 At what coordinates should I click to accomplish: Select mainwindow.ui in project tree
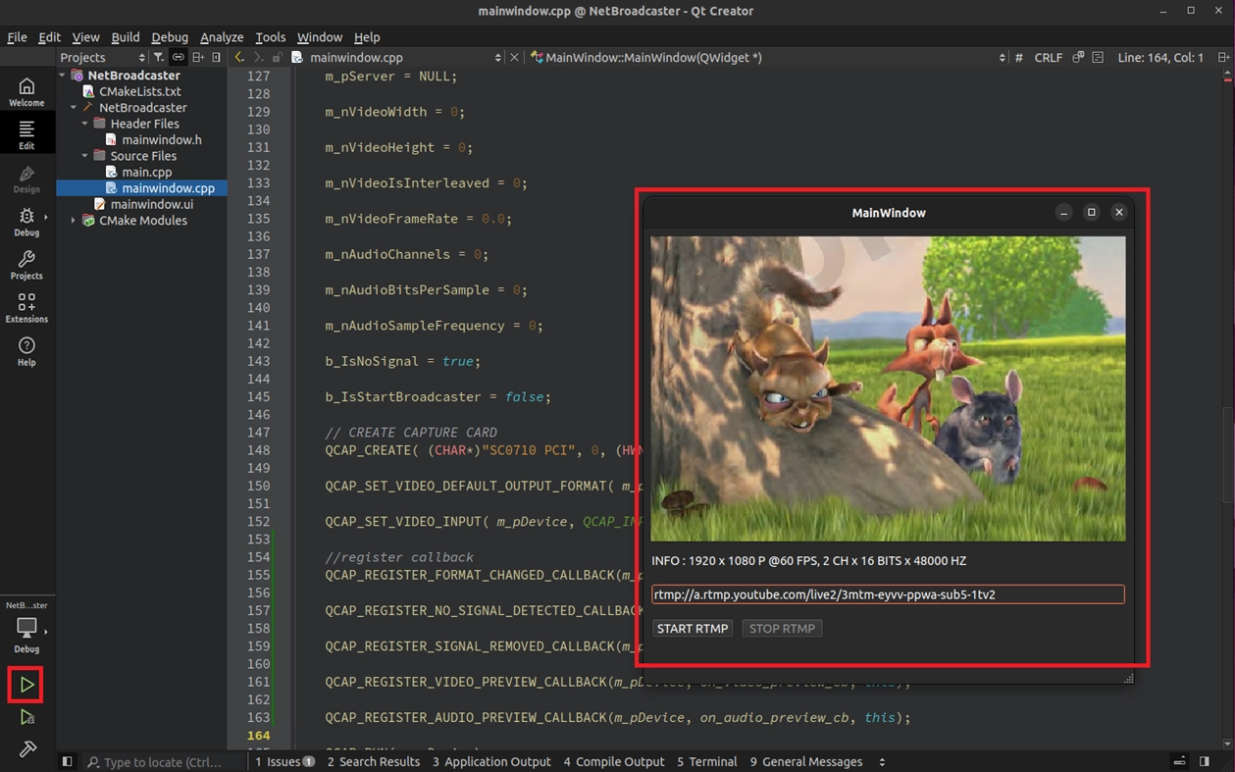point(151,204)
